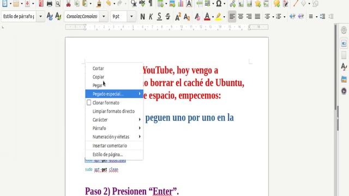The image size is (349, 196).
Task: Toggle formatting marks pilcrow icon
Action: pos(151,3)
